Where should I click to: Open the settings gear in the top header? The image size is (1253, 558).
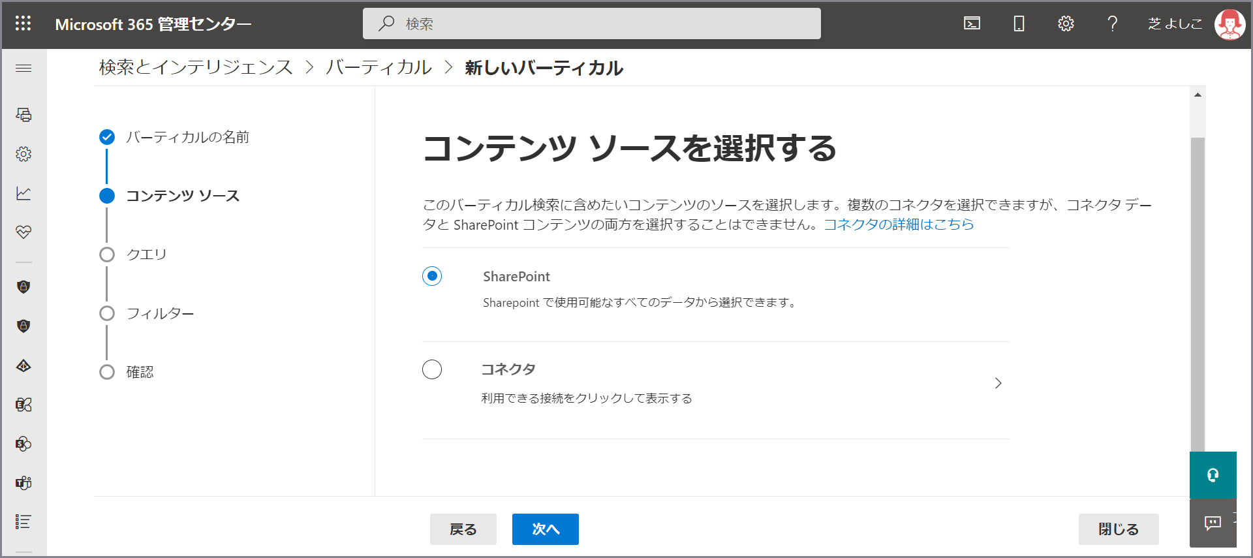[1066, 23]
